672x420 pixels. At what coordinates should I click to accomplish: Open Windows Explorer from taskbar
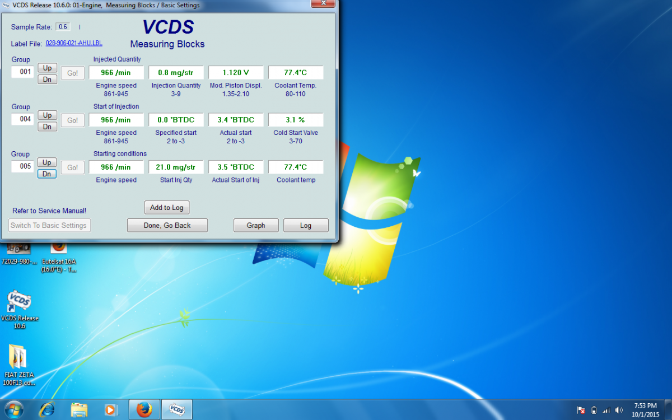click(x=79, y=409)
